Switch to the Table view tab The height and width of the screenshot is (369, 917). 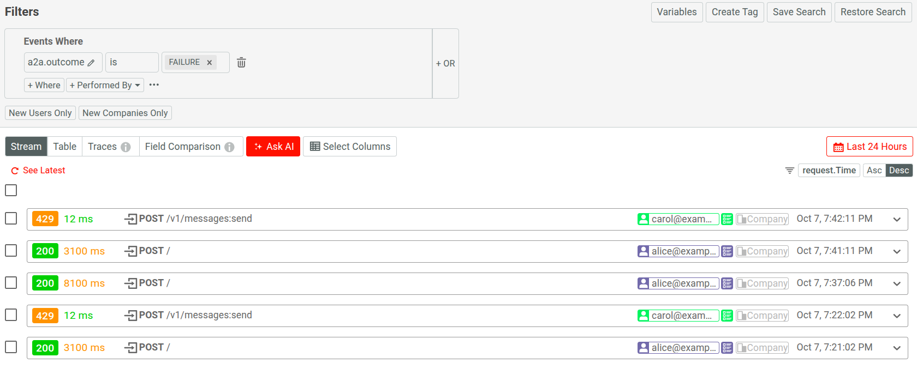coord(65,147)
